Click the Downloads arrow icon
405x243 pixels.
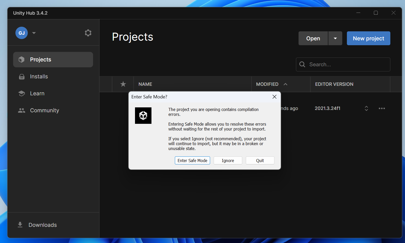click(20, 225)
